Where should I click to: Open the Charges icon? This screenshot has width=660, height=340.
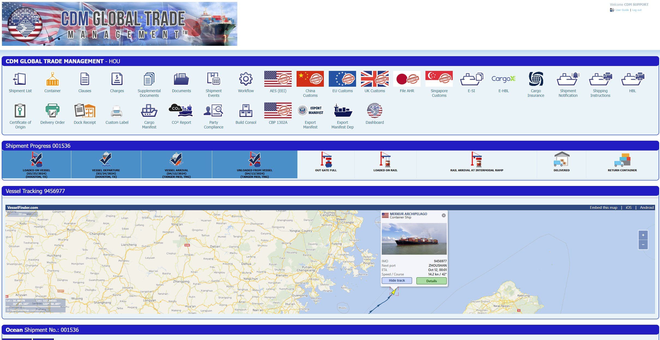pyautogui.click(x=117, y=79)
